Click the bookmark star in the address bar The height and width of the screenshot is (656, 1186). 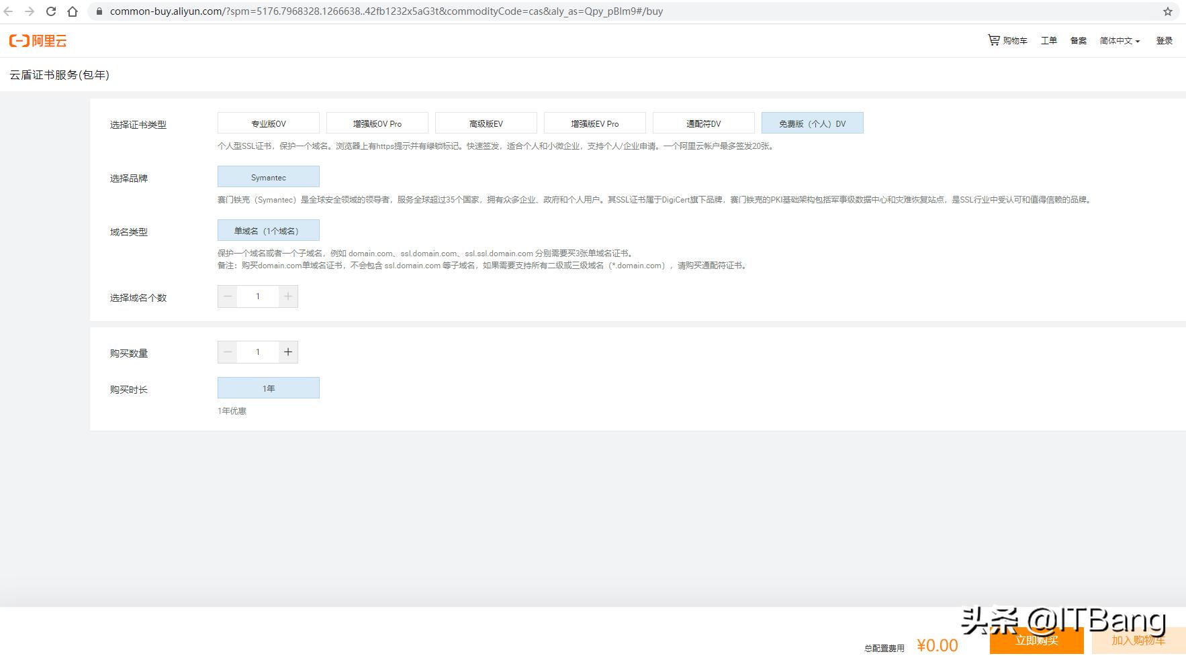pos(1167,11)
